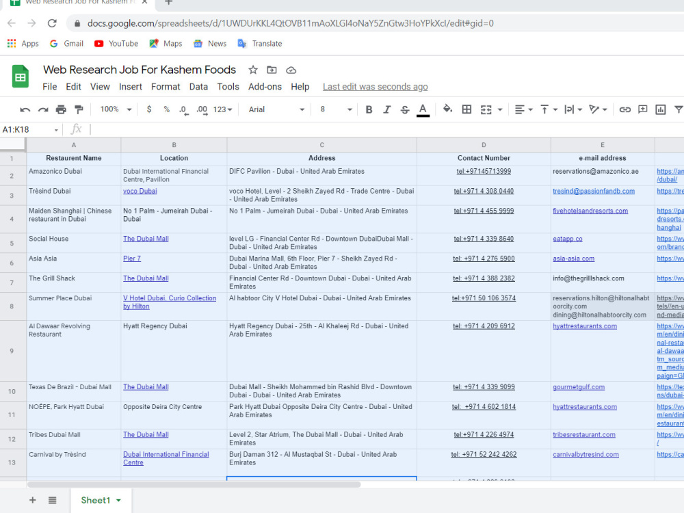Viewport: 684px width, 513px height.
Task: Open the Add-ons menu
Action: [x=265, y=87]
